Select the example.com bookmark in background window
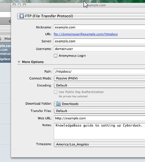This screenshot has width=145, height=162. click(5, 53)
